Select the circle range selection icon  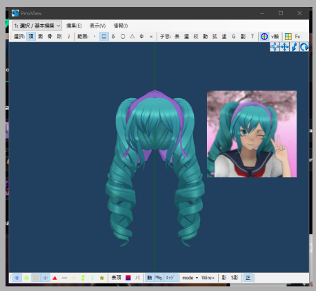[x=123, y=37]
